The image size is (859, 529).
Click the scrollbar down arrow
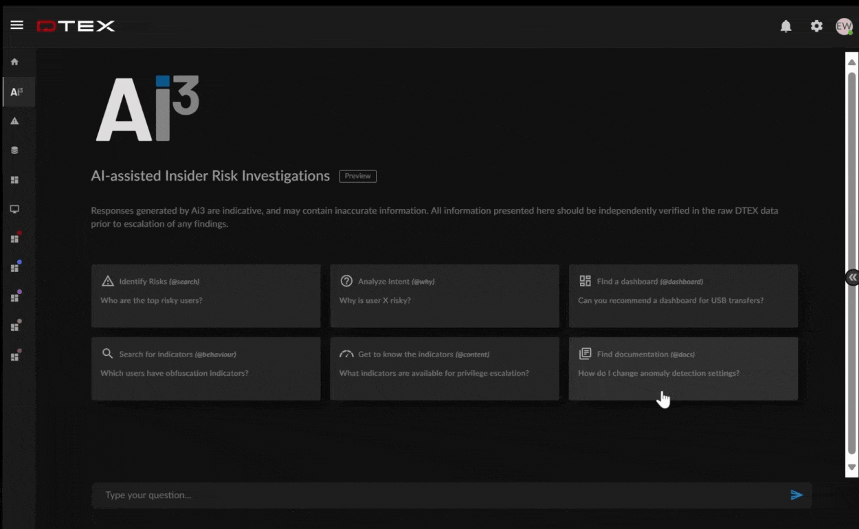click(851, 467)
